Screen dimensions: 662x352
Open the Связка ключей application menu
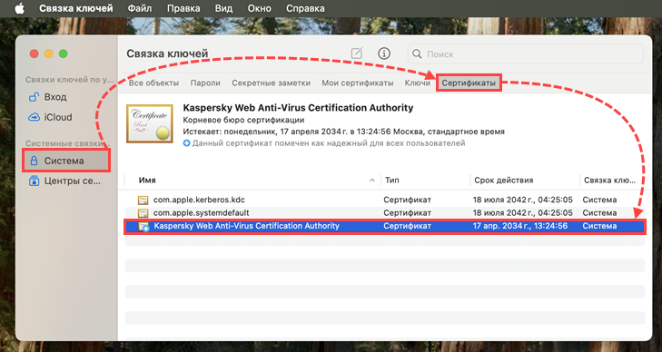(x=76, y=8)
